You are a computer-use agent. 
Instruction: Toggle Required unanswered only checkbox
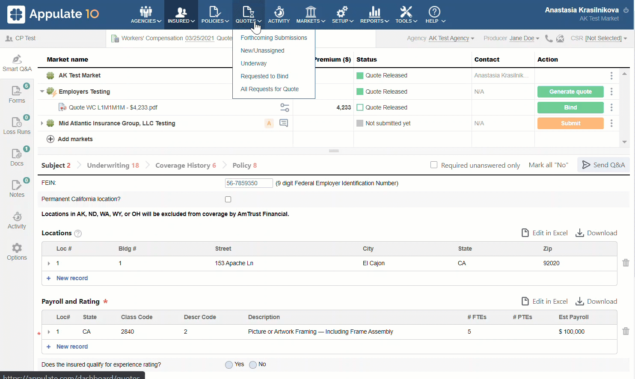[434, 165]
